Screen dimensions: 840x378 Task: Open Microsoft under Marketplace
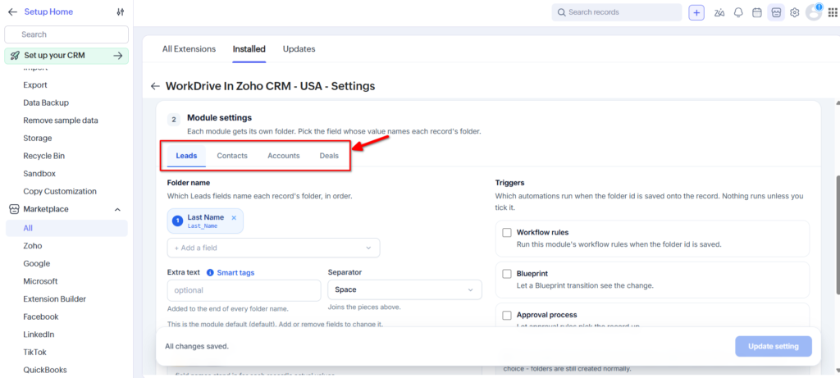[x=40, y=281]
